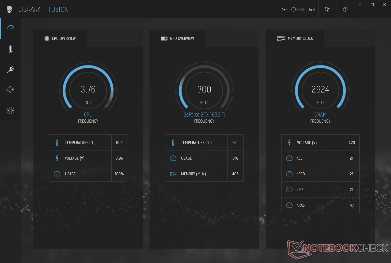Image resolution: width=391 pixels, height=263 pixels.
Task: Click the Dark theme label
Action: coord(285,9)
